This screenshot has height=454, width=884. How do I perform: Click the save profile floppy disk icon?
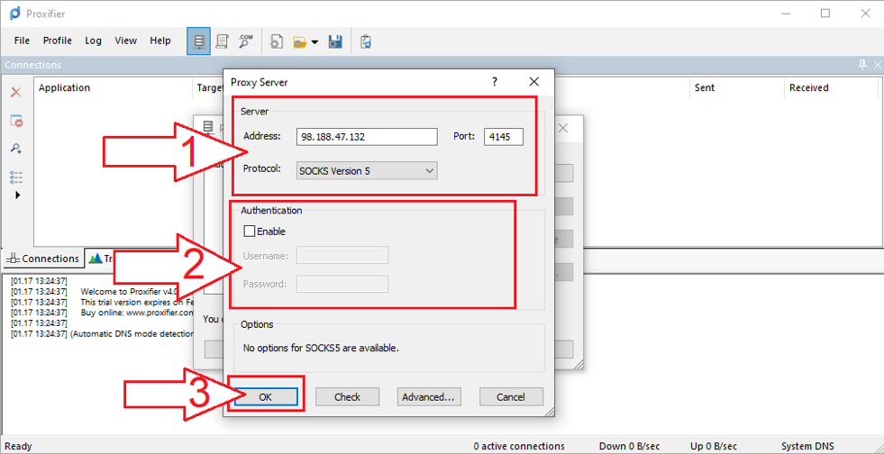pyautogui.click(x=335, y=41)
